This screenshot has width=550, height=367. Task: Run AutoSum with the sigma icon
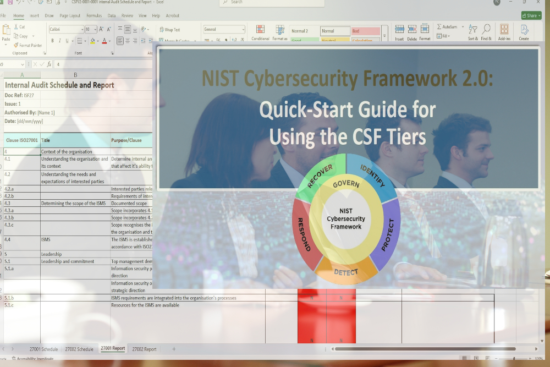(439, 26)
